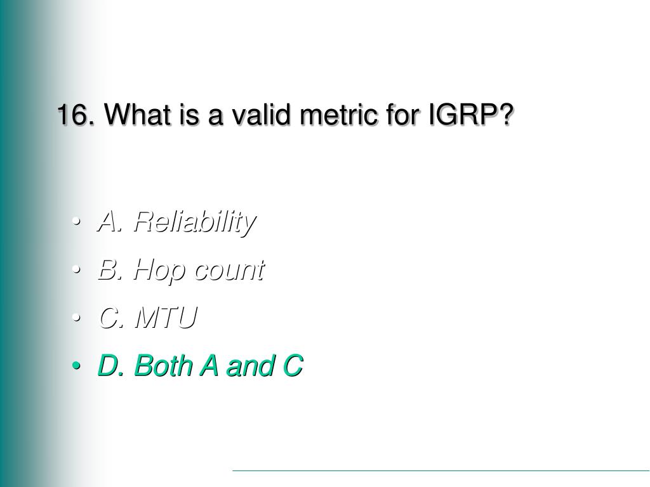Screen dimensions: 650x487
Task: Select answer A. Reliability
Action: [x=176, y=222]
